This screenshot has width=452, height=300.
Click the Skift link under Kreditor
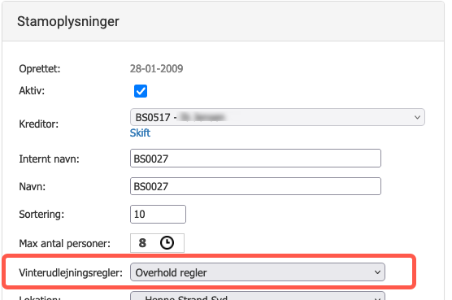(x=140, y=133)
